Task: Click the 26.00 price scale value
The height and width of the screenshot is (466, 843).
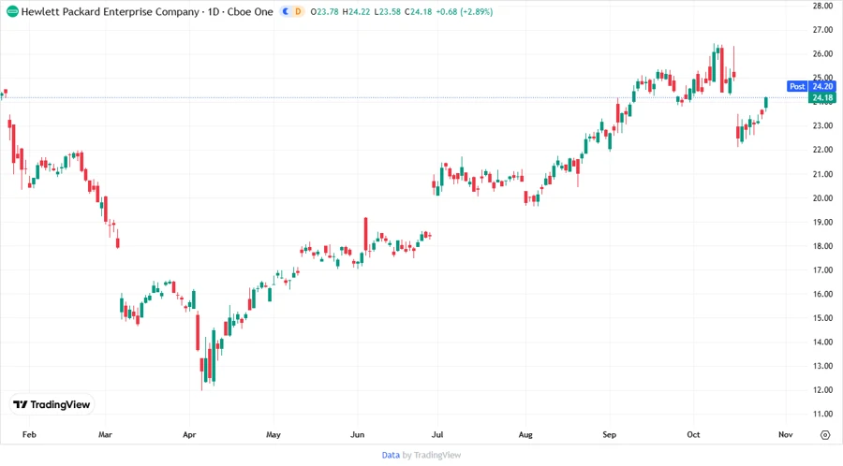Action: click(x=822, y=53)
